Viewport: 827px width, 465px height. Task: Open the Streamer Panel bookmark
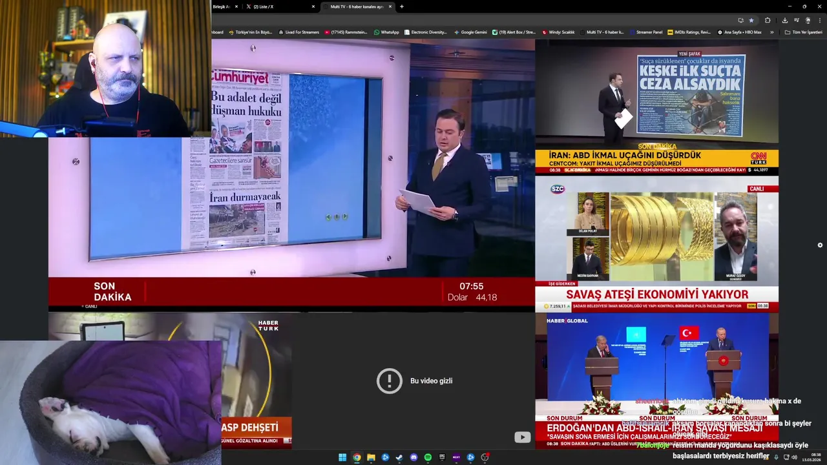[645, 32]
